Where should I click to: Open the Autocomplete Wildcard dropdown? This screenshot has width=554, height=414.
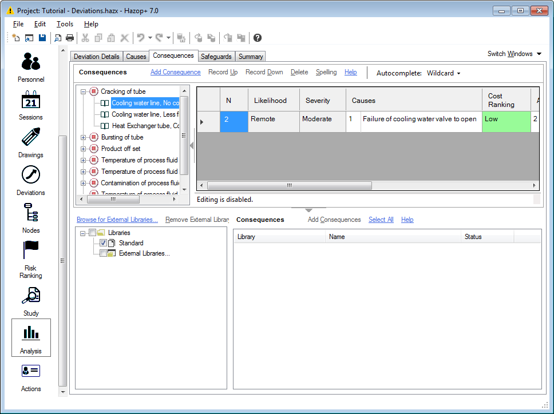[444, 73]
